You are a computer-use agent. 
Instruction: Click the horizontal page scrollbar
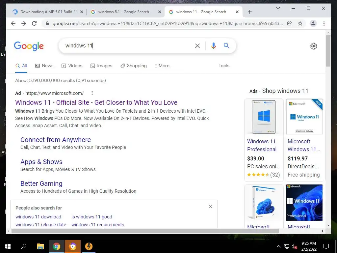pyautogui.click(x=145, y=231)
